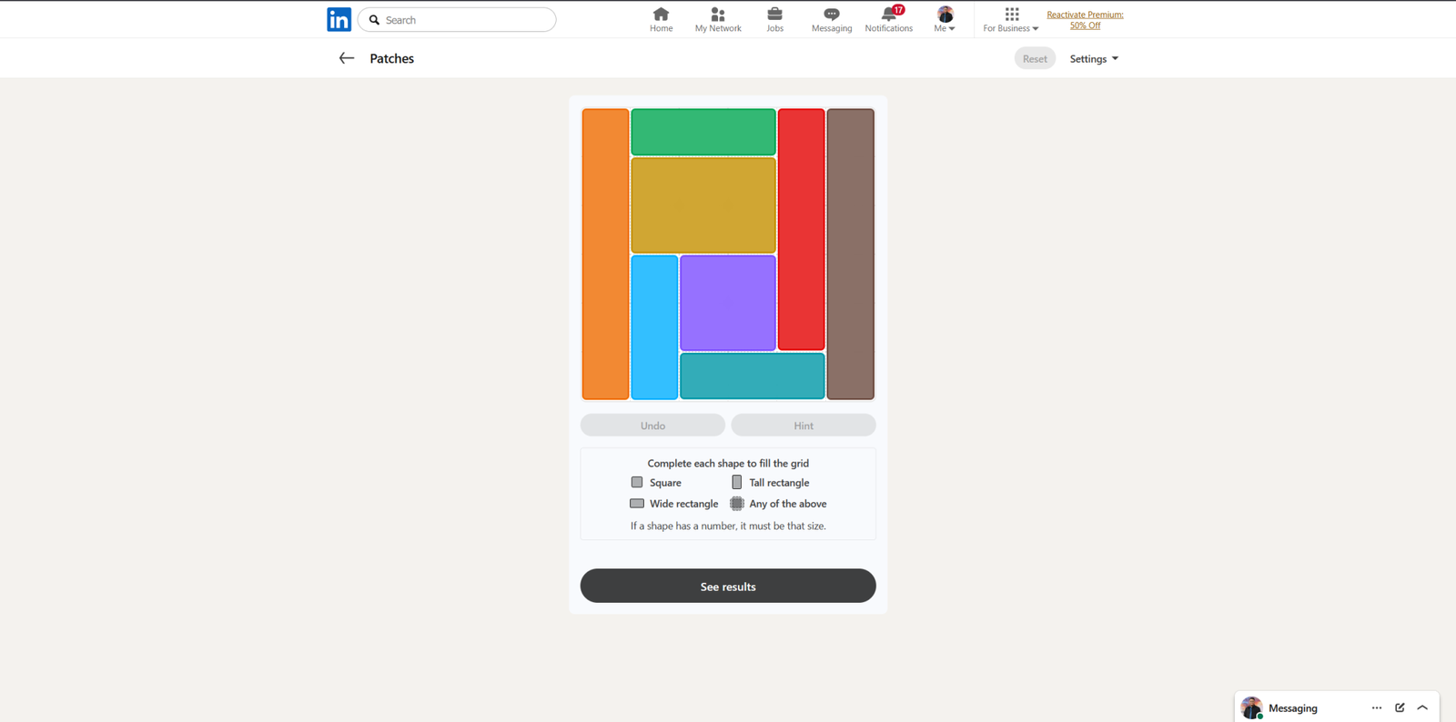Screen dimensions: 1456x722
Task: Select the purple square patch
Action: [x=727, y=303]
